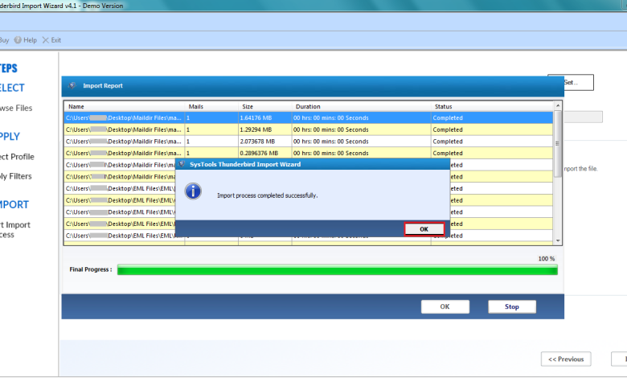The image size is (627, 378).
Task: Click the 100 % progress label
Action: click(x=547, y=259)
